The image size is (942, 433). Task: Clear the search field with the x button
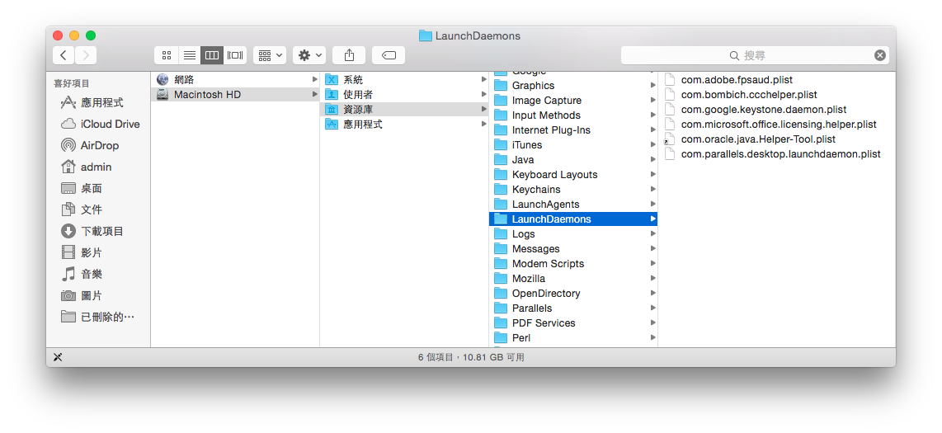880,55
